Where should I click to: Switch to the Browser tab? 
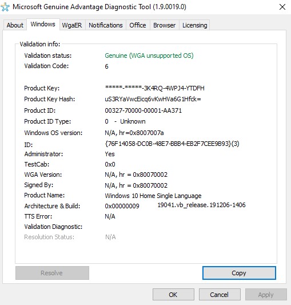[x=164, y=25]
